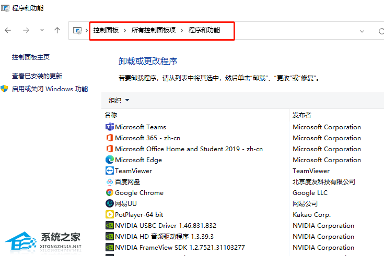The height and width of the screenshot is (256, 384).
Task: Click the Microsoft Edge program icon
Action: (x=109, y=160)
